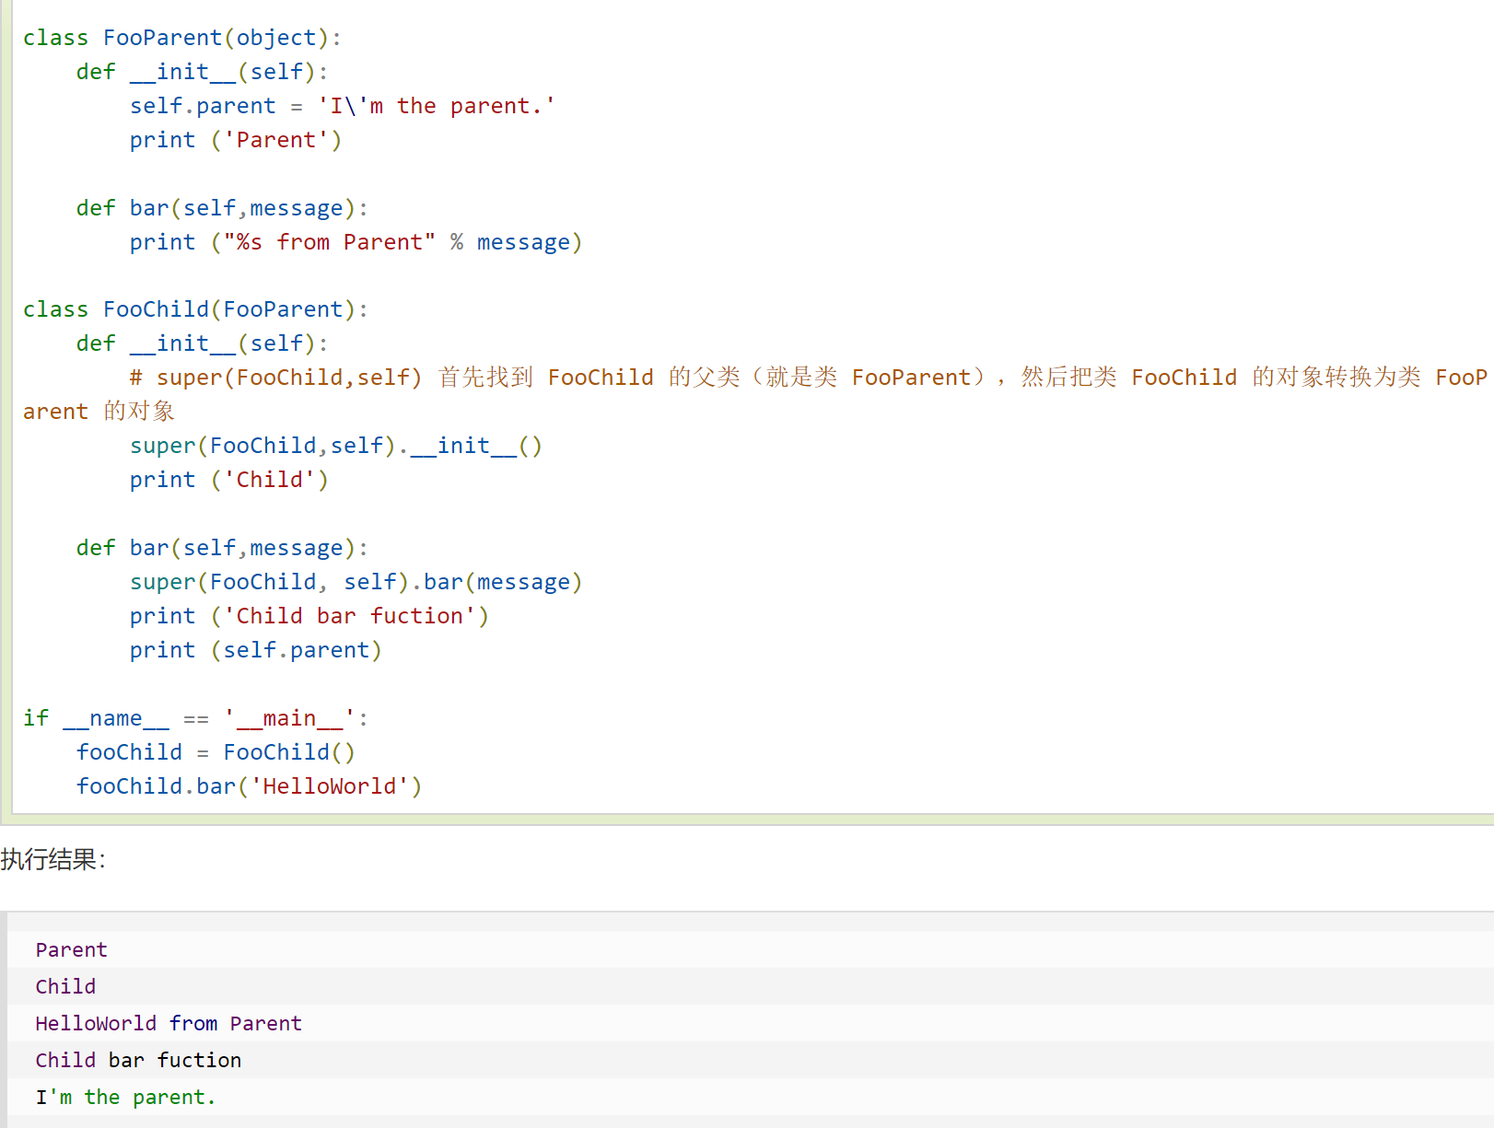This screenshot has height=1128, width=1494.
Task: Click the print (self.parent) statement
Action: pos(255,650)
